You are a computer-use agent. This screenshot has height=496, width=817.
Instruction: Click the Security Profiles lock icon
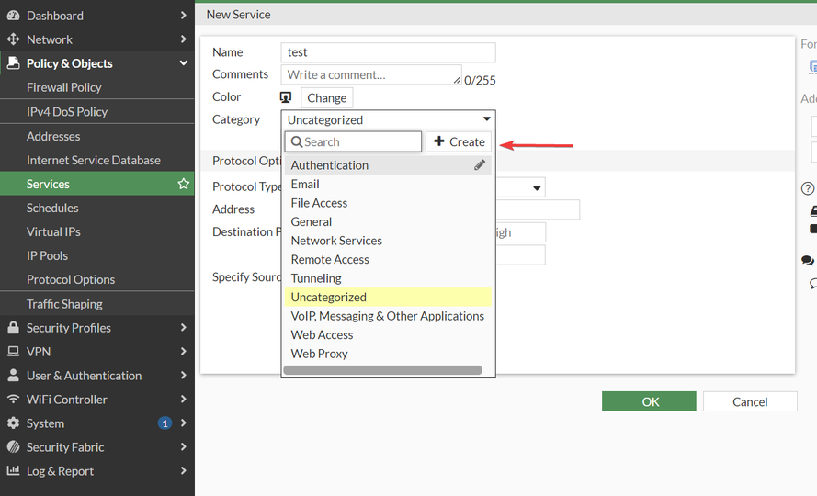(x=13, y=328)
